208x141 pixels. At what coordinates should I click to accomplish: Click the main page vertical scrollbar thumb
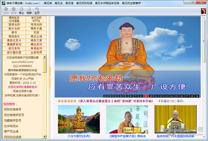(x=204, y=41)
